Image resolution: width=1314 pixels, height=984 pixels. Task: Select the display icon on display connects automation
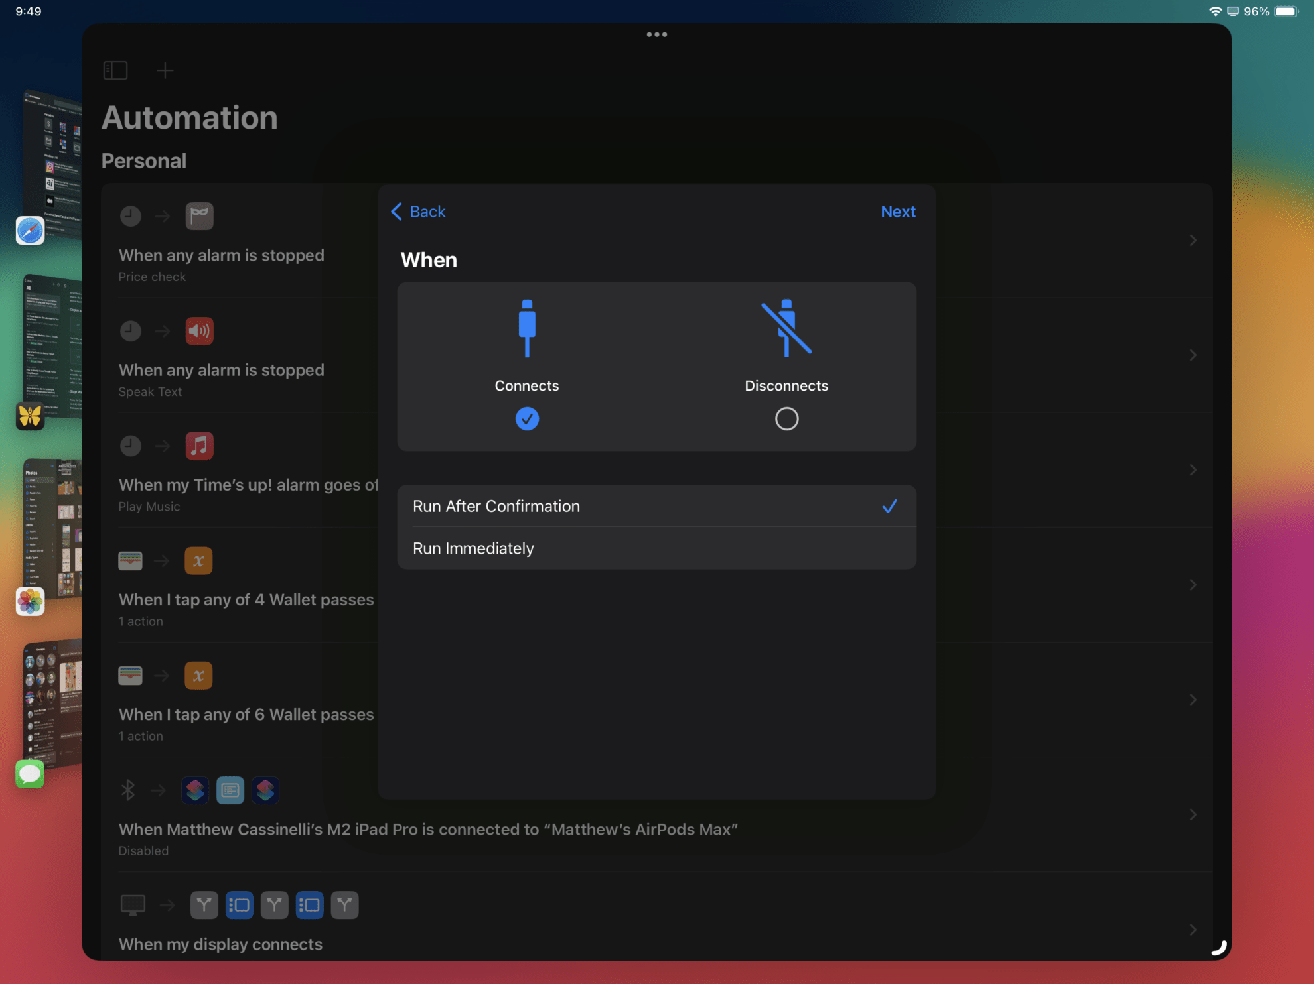[133, 904]
